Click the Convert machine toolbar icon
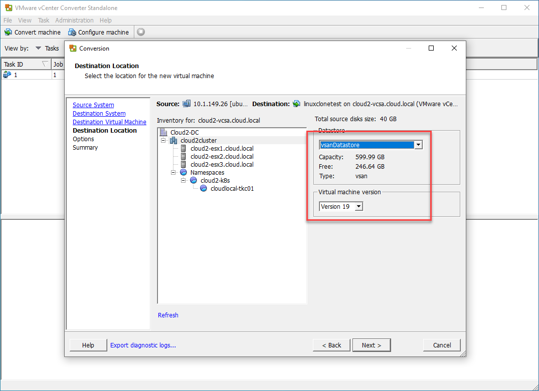Image resolution: width=539 pixels, height=391 pixels. point(8,32)
